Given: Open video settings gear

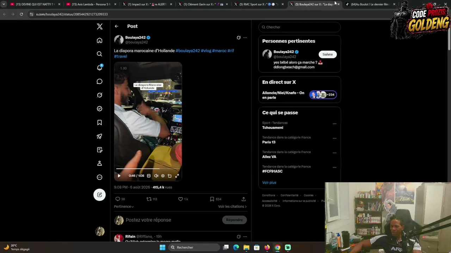Looking at the screenshot, I should [x=163, y=176].
